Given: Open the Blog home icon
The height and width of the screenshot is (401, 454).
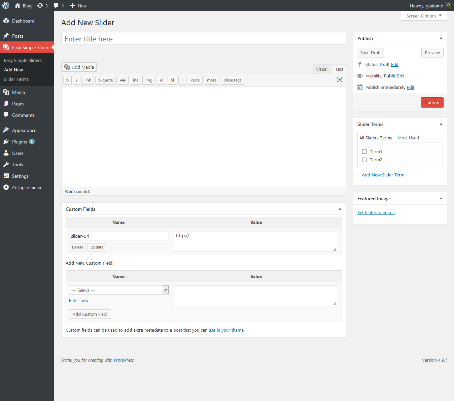Looking at the screenshot, I should 18,5.
